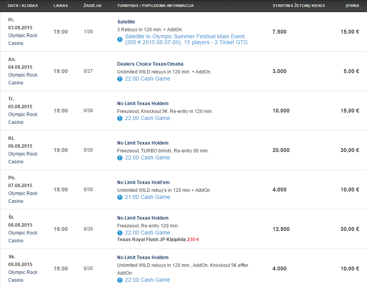The image size is (367, 288).
Task: Select No Limit Texas Holdem title on 09.08.2015
Action: (x=143, y=258)
